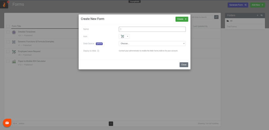Tick the Employee Leave Request checkbox
The width and height of the screenshot is (269, 130).
8,51
